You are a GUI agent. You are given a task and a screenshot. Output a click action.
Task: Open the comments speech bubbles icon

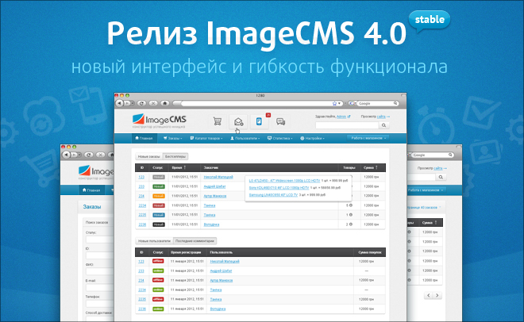point(280,122)
